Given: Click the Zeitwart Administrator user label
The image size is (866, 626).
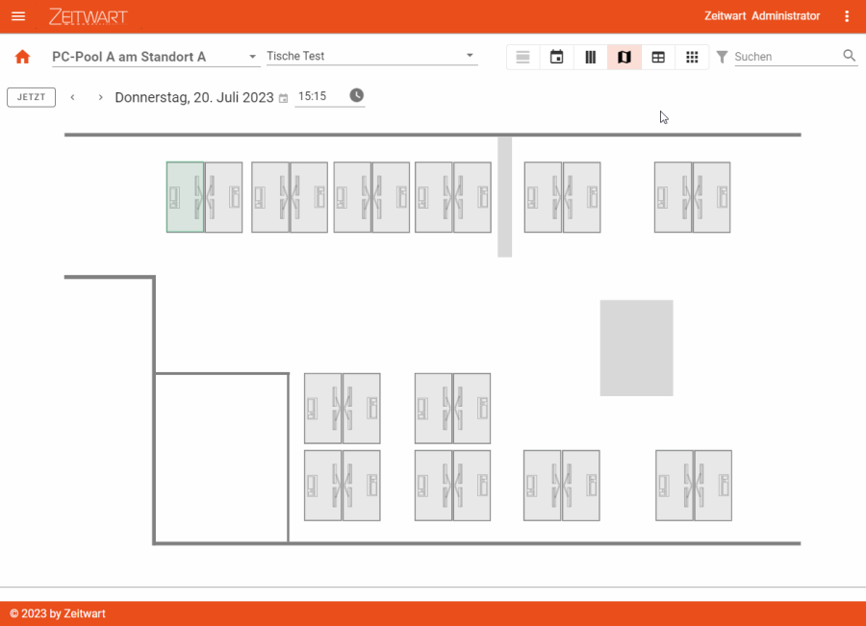Looking at the screenshot, I should [x=762, y=16].
